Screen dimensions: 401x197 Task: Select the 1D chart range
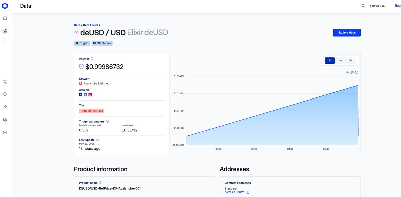(330, 61)
